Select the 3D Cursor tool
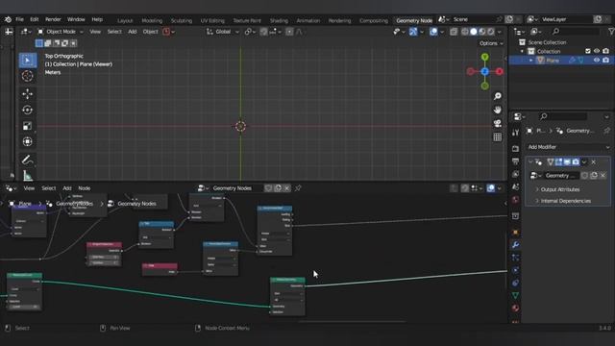This screenshot has width=615, height=346. tap(28, 76)
